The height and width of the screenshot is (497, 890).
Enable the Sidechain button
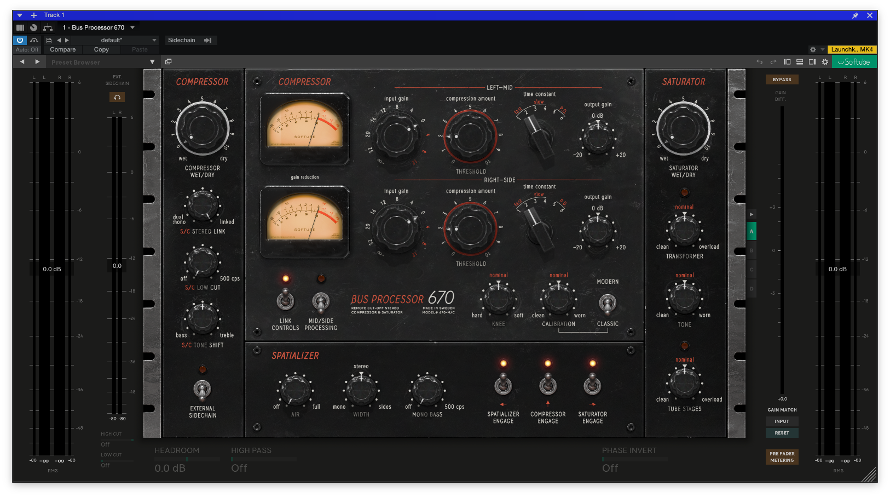(190, 40)
